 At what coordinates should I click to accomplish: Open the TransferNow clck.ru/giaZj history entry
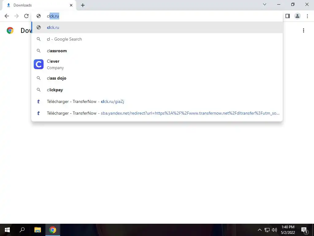point(157,101)
